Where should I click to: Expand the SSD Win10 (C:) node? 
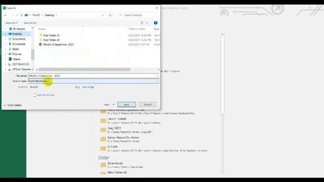tap(6, 64)
